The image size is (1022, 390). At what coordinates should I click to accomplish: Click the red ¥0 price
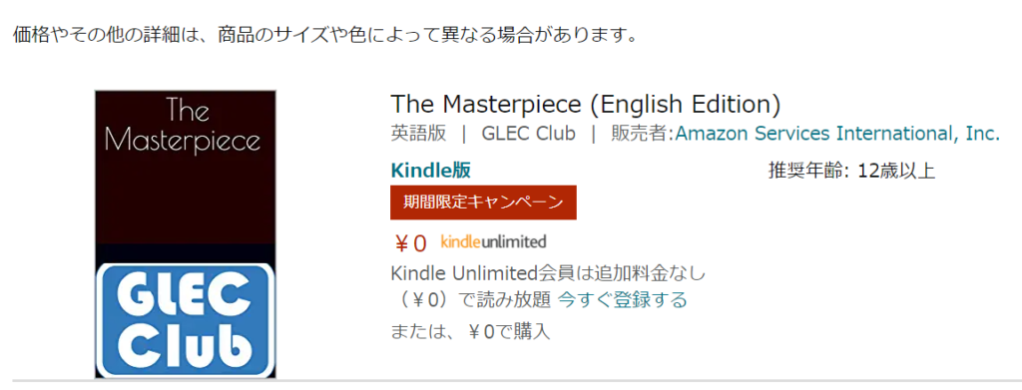(x=410, y=243)
